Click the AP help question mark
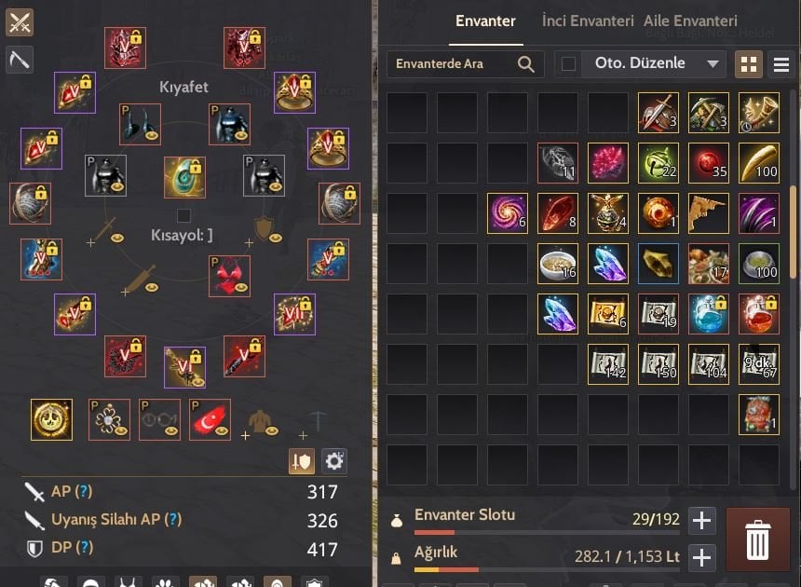801x587 pixels. pyautogui.click(x=83, y=491)
